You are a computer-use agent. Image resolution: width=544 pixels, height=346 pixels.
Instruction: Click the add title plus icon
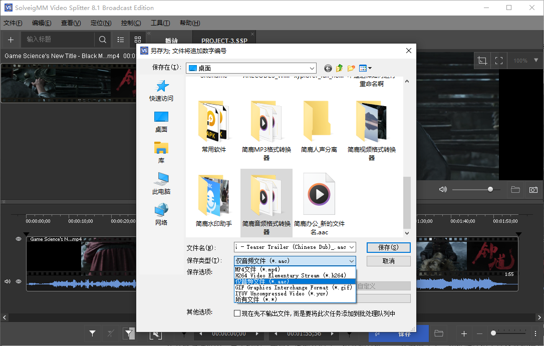[11, 40]
